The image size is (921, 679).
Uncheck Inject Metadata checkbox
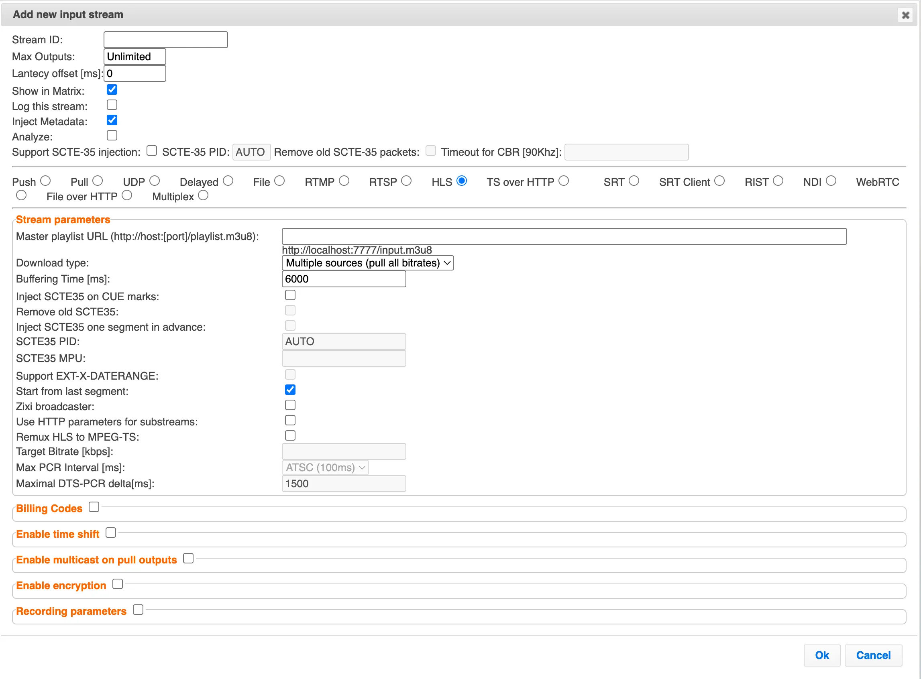point(112,120)
